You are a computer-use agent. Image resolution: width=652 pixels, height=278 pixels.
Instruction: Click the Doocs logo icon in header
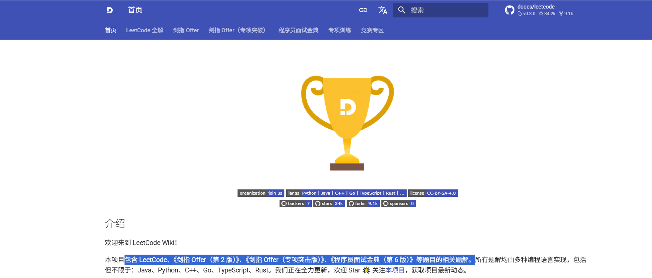point(110,10)
